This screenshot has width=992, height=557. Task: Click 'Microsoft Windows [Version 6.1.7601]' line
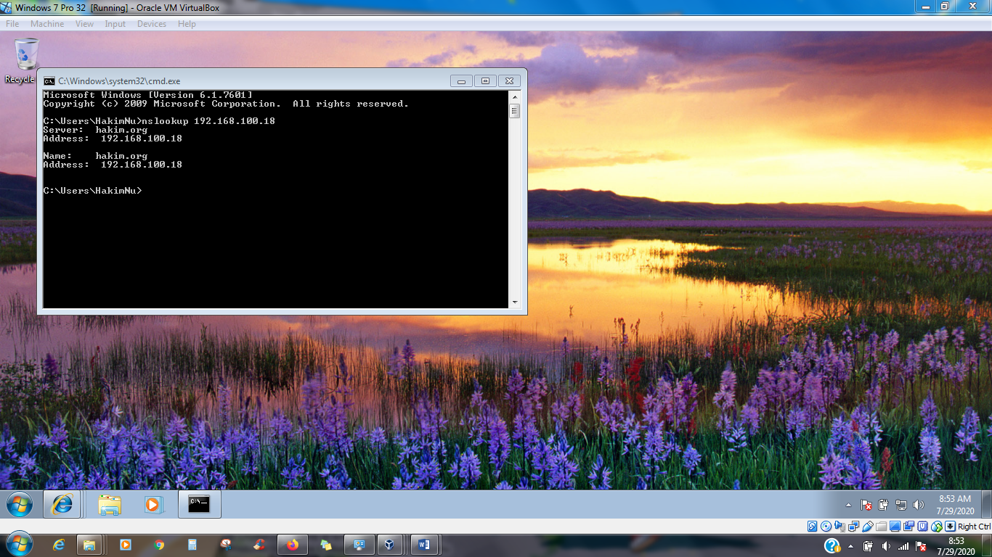pyautogui.click(x=148, y=95)
